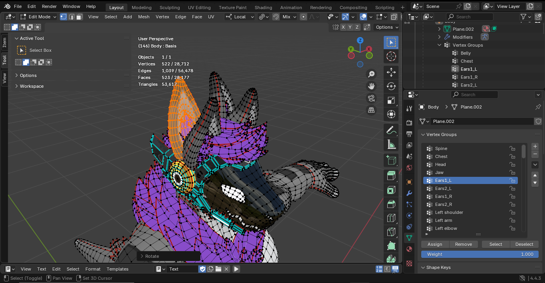Toggle proportional editing
This screenshot has height=283, width=545.
[303, 17]
